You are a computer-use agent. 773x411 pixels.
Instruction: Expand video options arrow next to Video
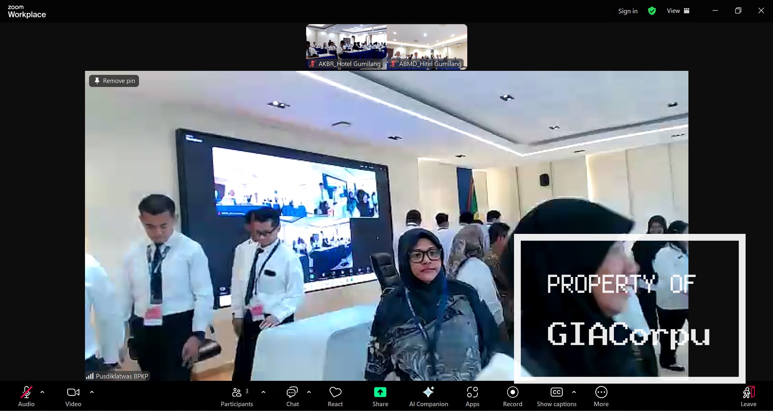coord(92,392)
